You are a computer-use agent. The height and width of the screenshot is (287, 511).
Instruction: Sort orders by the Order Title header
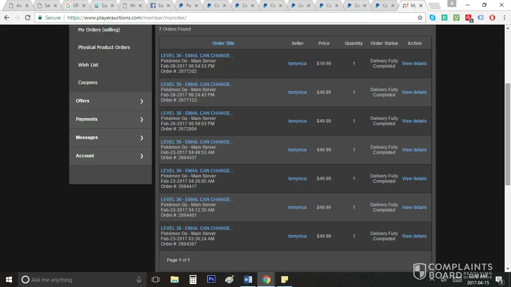(223, 43)
